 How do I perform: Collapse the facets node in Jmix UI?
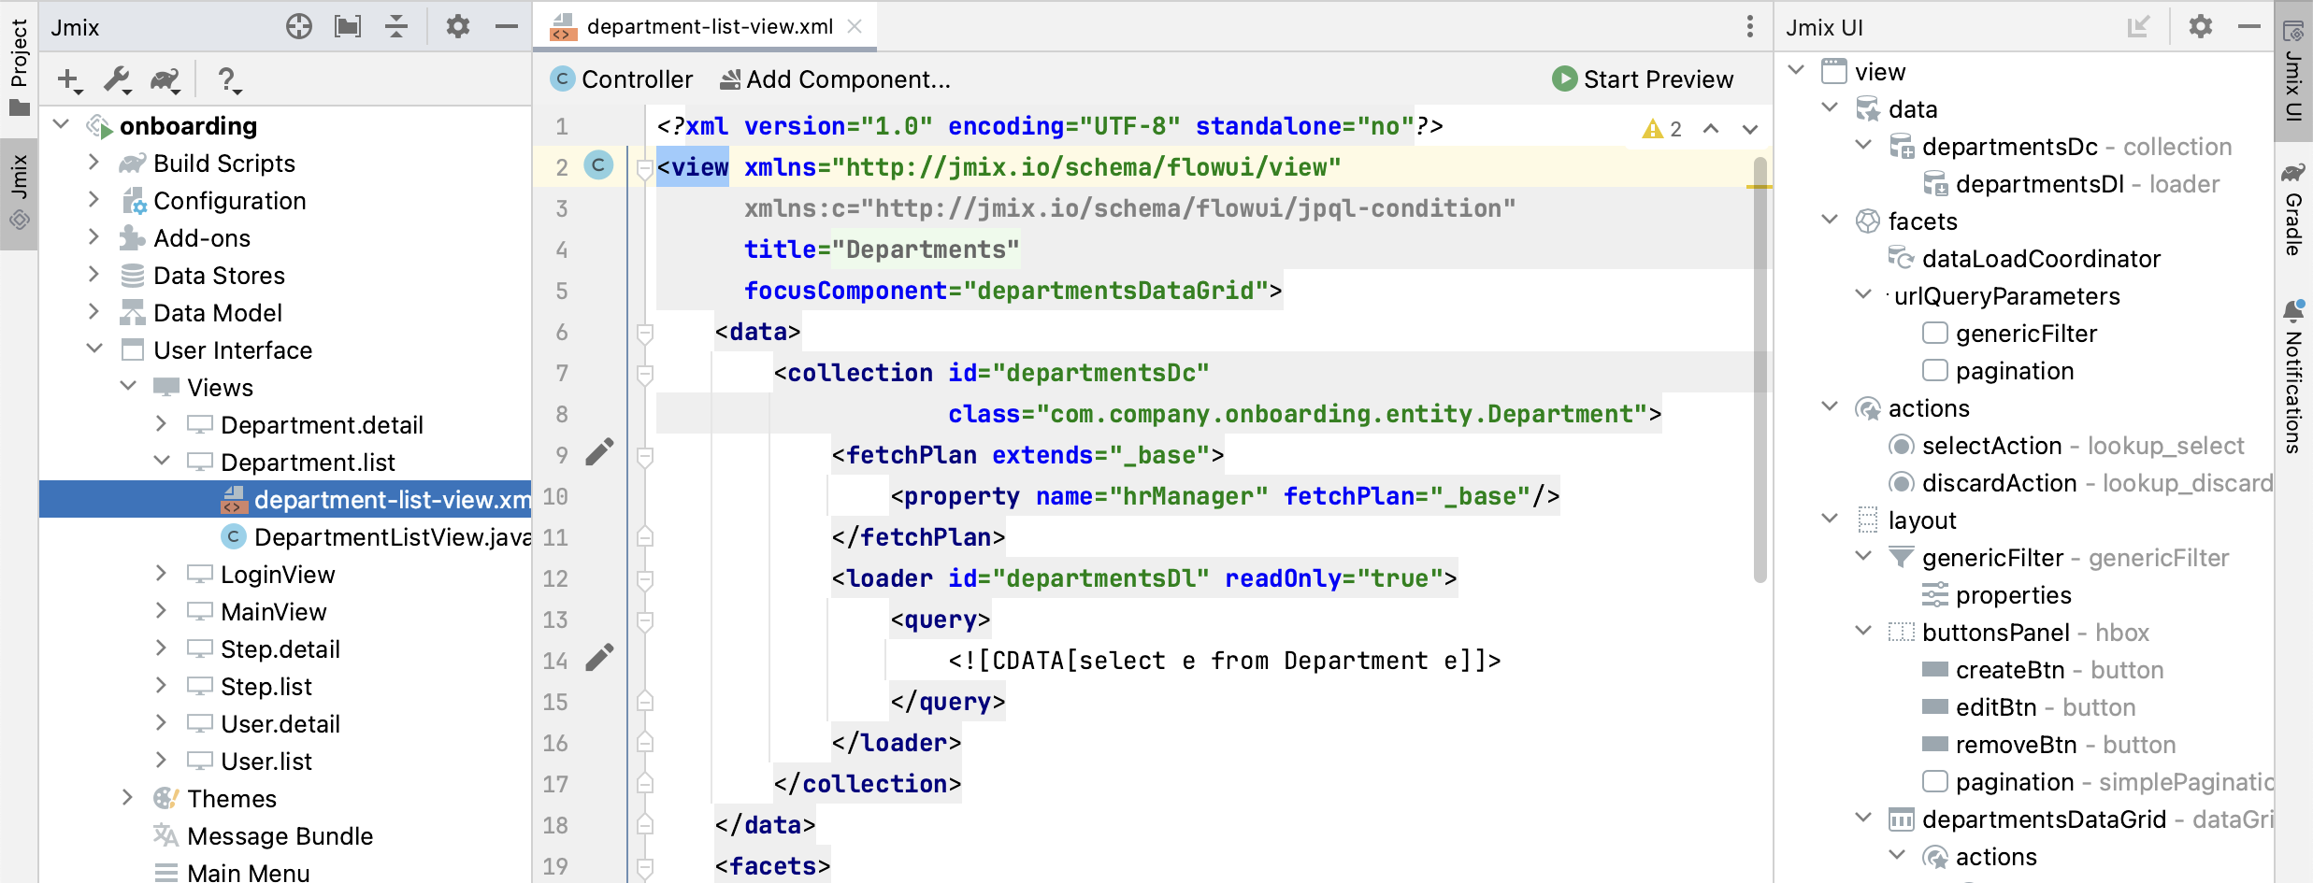pos(1829,220)
